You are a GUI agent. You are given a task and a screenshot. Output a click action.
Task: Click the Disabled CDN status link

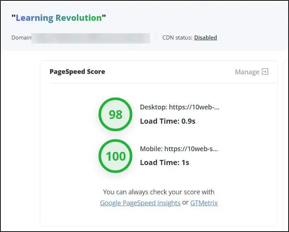point(205,37)
